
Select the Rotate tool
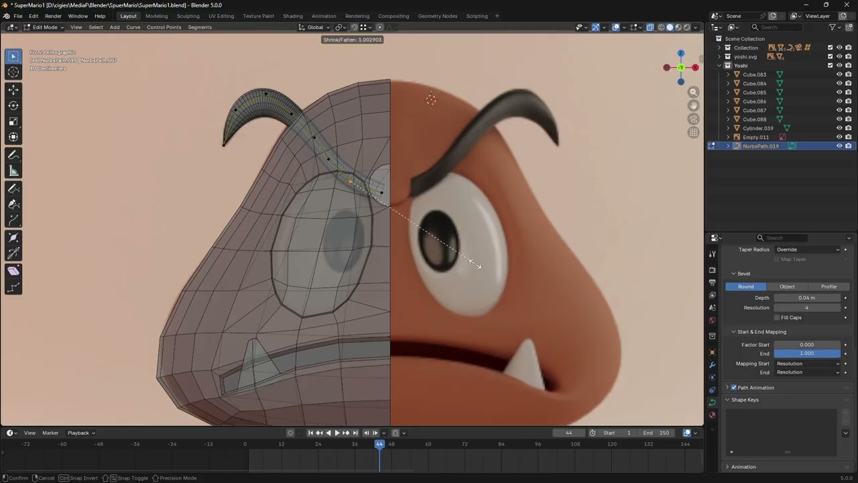13,105
